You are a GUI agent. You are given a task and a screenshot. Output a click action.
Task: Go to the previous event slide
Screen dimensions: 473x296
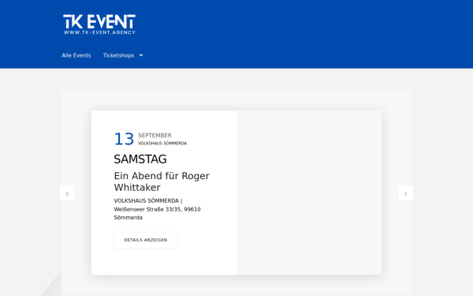coord(67,193)
